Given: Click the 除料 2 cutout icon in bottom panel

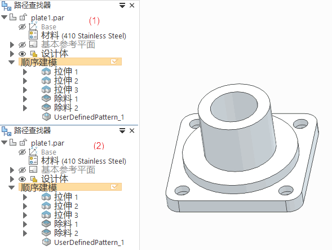Looking at the screenshot, I should 46,233.
